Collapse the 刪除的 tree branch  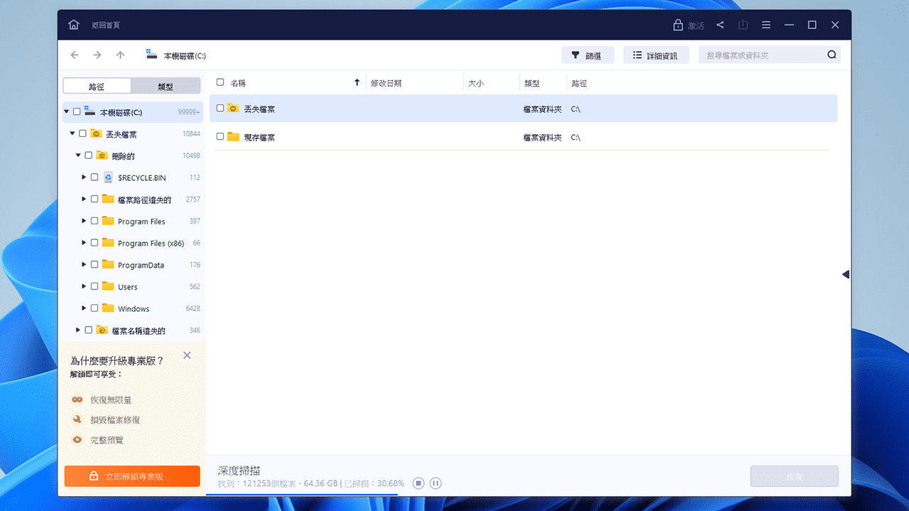(78, 155)
